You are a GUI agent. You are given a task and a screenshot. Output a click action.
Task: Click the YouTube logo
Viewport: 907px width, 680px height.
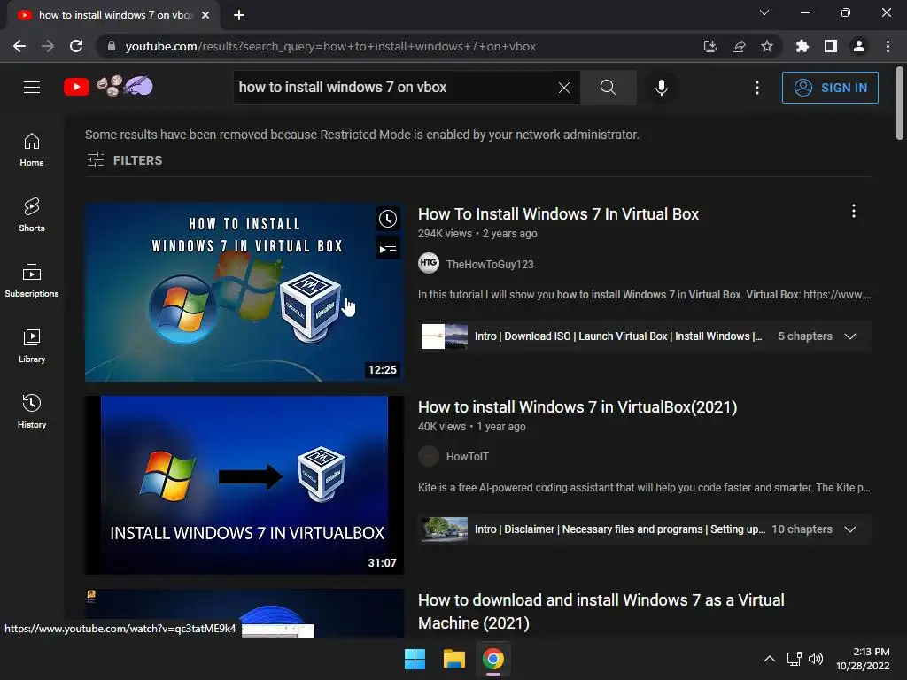[76, 87]
